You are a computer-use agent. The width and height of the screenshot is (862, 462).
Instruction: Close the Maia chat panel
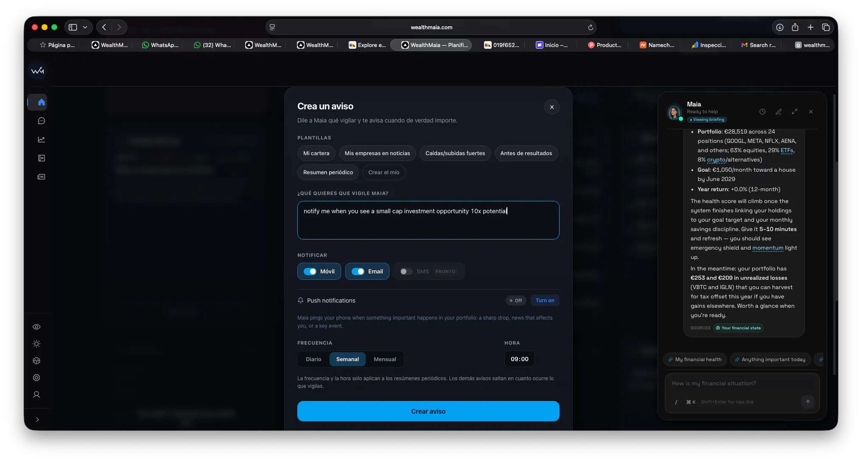point(811,112)
